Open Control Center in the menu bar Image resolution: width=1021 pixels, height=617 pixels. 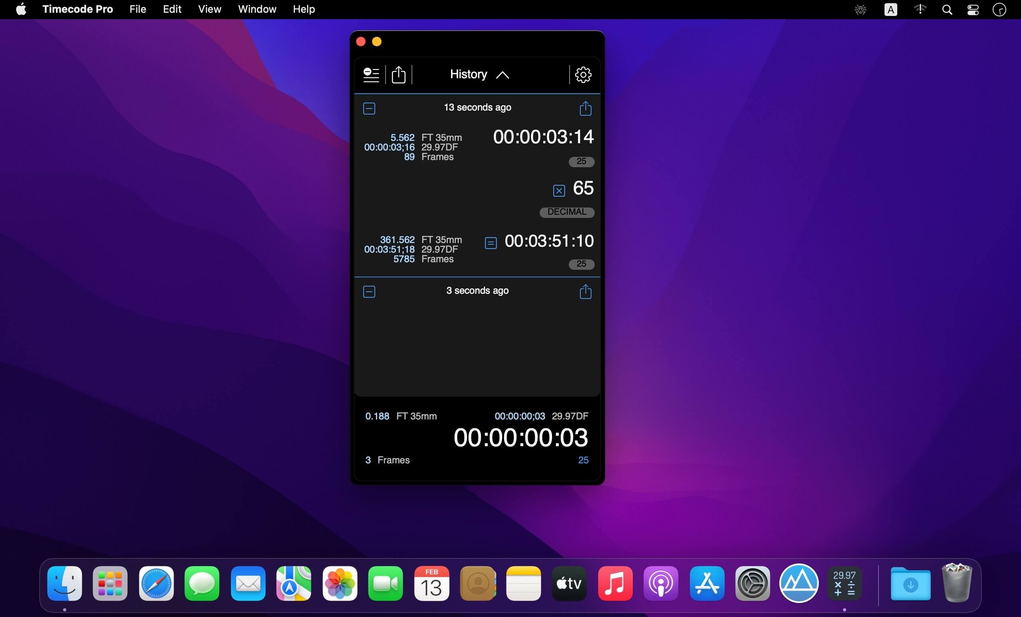(973, 10)
